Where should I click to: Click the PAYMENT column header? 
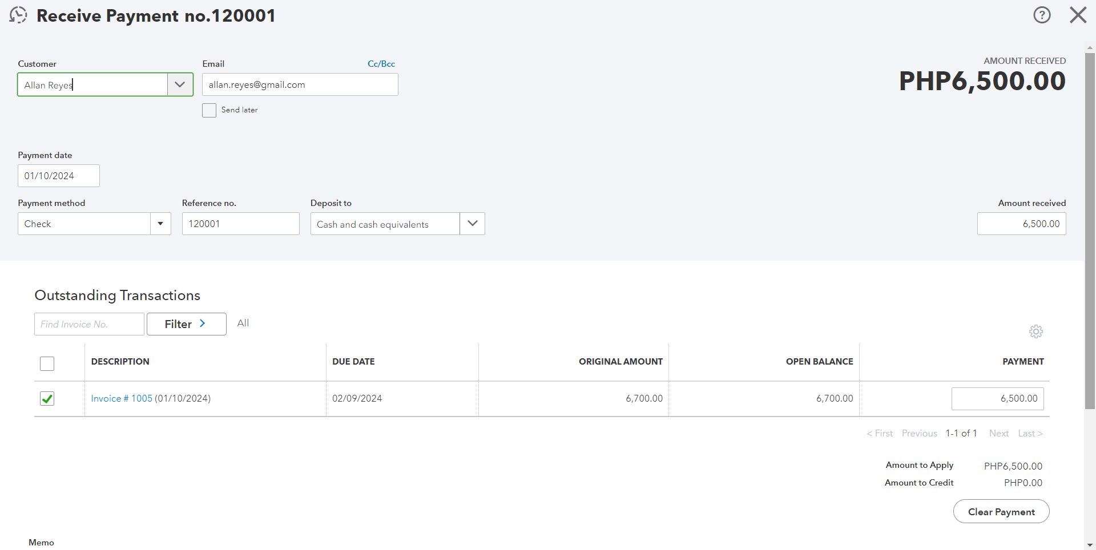point(1024,362)
